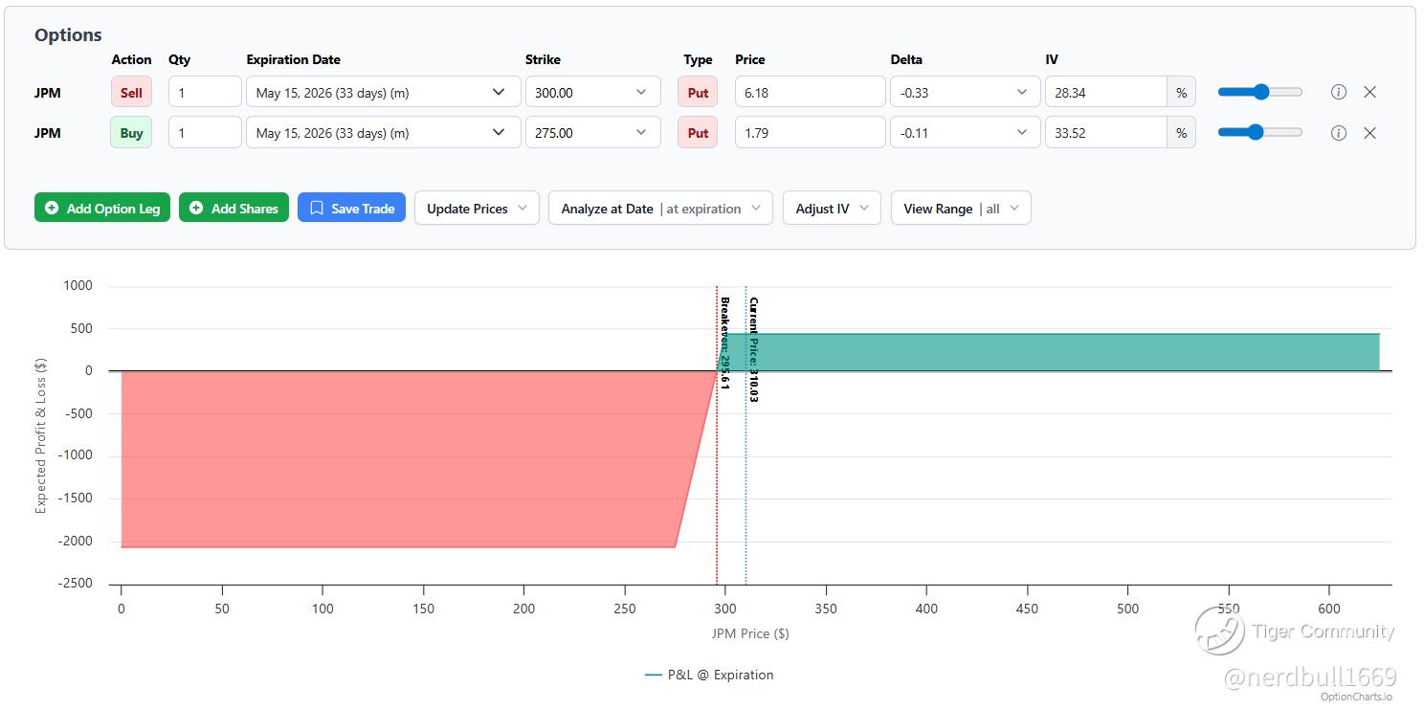Open the -0.33 delta dropdown
The image size is (1424, 709).
point(965,93)
